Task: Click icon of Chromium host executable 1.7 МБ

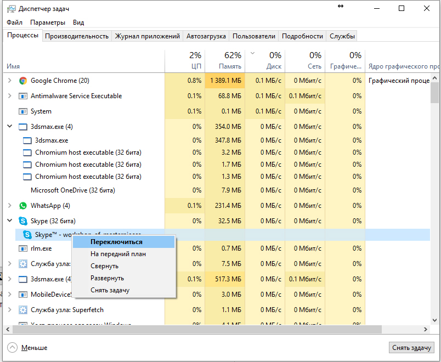Action: pos(27,165)
